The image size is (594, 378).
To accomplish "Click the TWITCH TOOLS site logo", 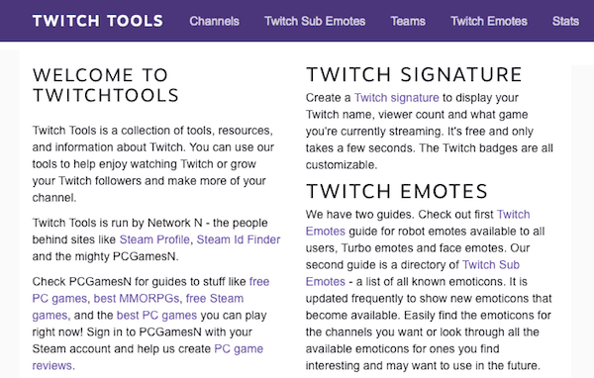I will click(x=98, y=21).
